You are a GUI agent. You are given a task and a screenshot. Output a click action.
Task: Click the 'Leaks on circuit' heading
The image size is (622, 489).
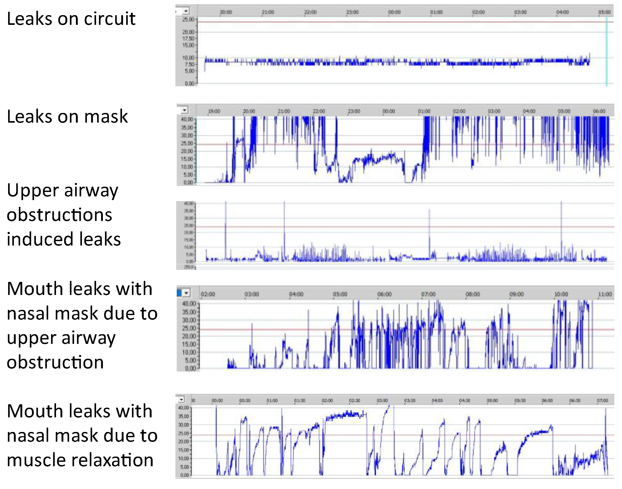click(71, 19)
